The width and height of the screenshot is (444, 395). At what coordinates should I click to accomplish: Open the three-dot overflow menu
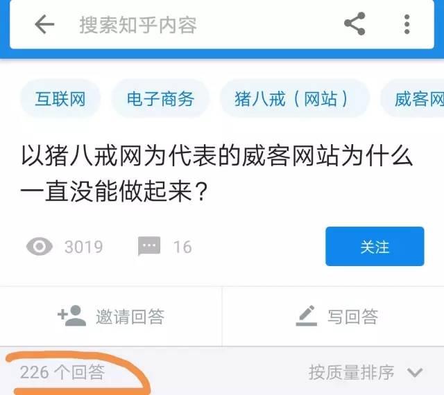[407, 24]
